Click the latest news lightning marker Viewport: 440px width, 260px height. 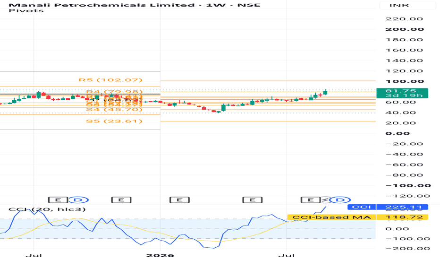point(325,200)
